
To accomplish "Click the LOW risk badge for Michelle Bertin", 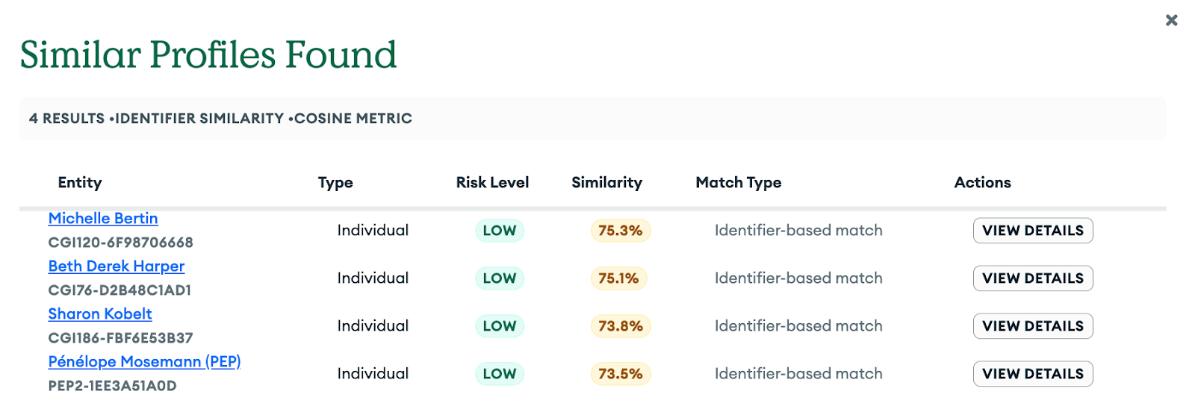I will coord(500,231).
